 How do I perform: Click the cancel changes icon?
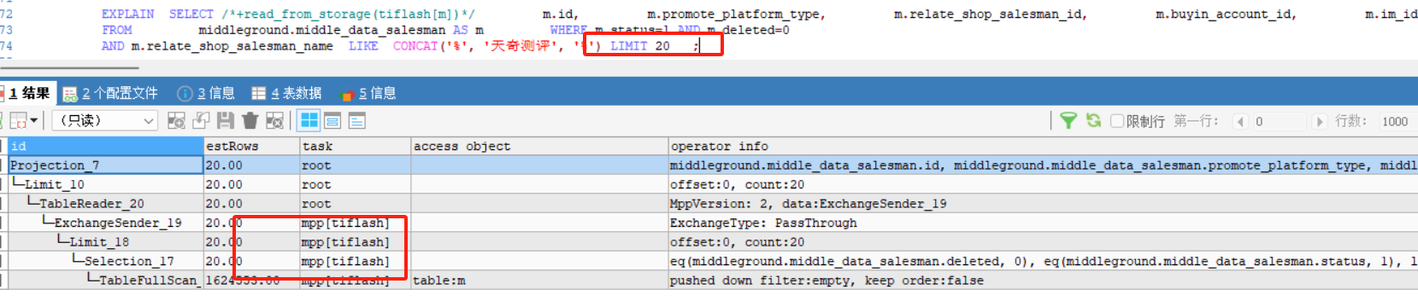274,121
